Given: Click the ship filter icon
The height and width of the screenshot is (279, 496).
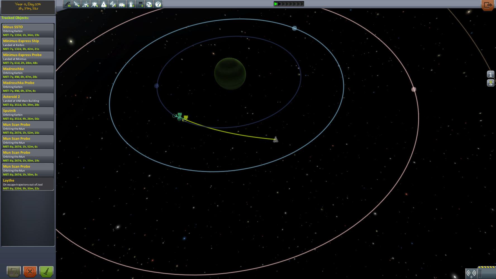Looking at the screenshot, I should pos(104,4).
